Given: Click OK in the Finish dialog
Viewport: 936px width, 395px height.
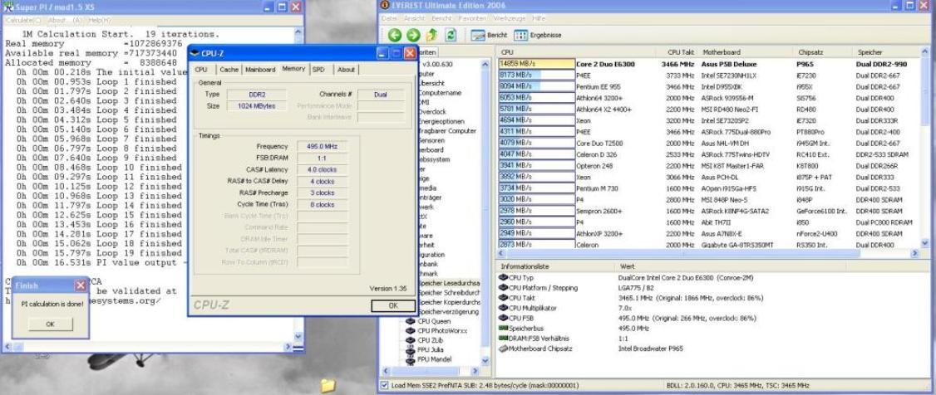Looking at the screenshot, I should point(50,324).
